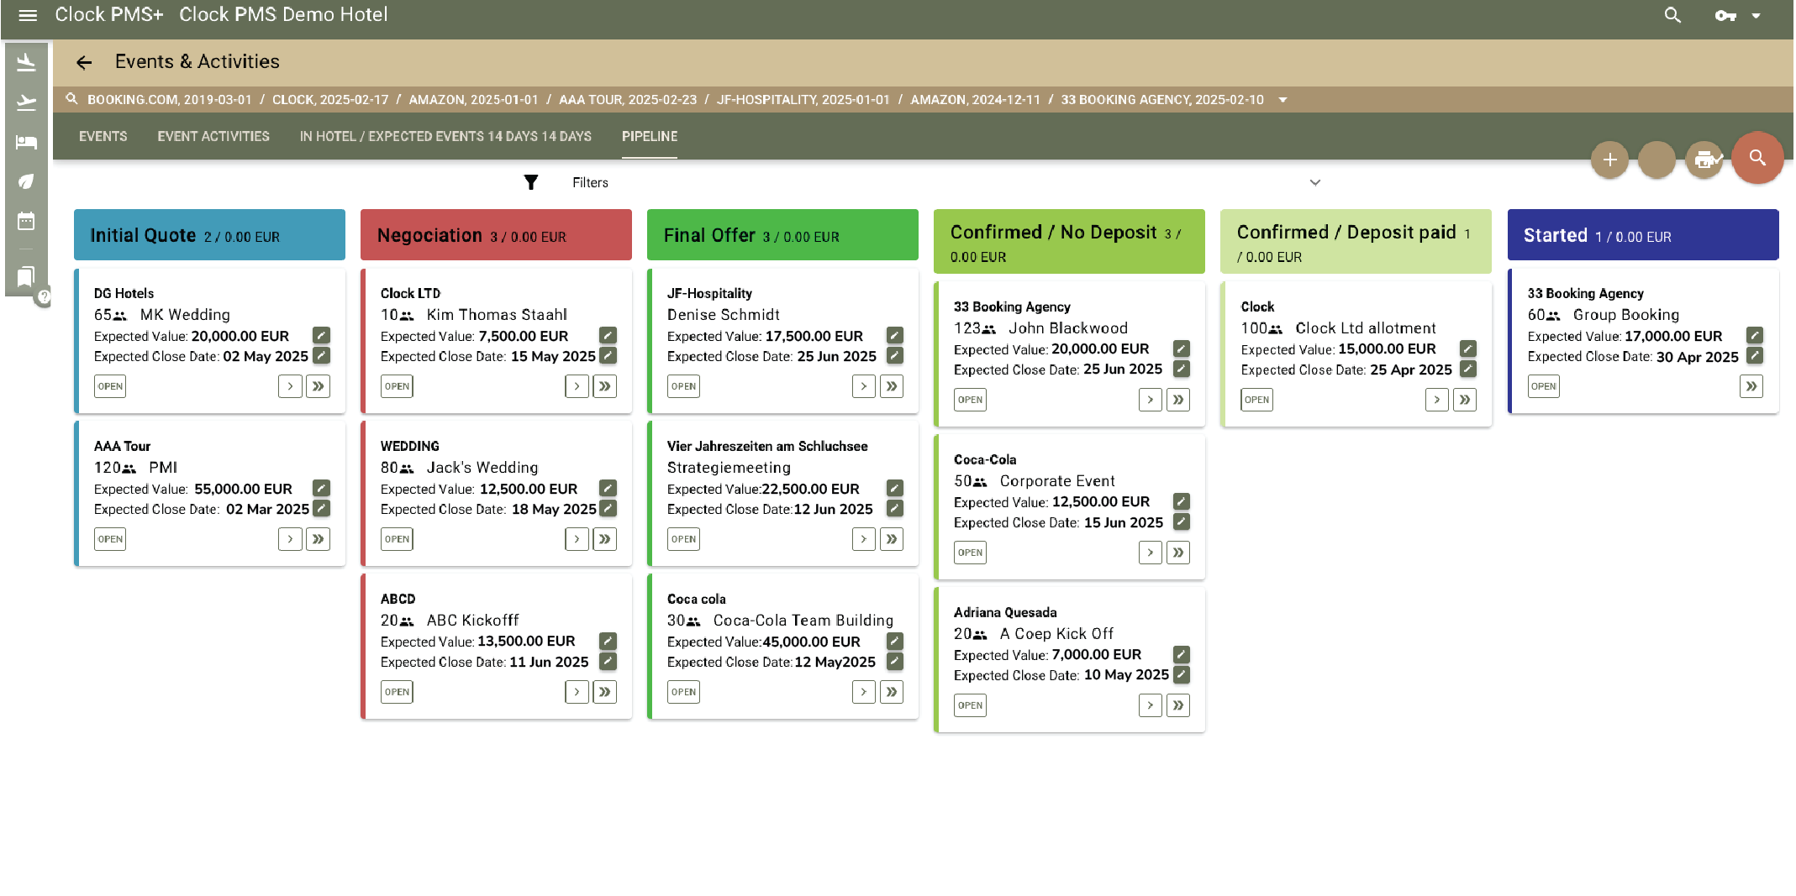Viewport: 1796px width, 896px height.
Task: Click the Initial Quote blue column header
Action: point(209,235)
